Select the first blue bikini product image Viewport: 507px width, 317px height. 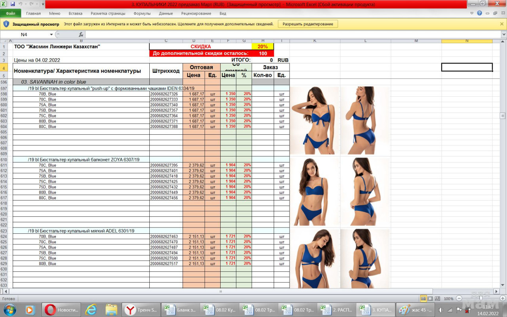315,120
